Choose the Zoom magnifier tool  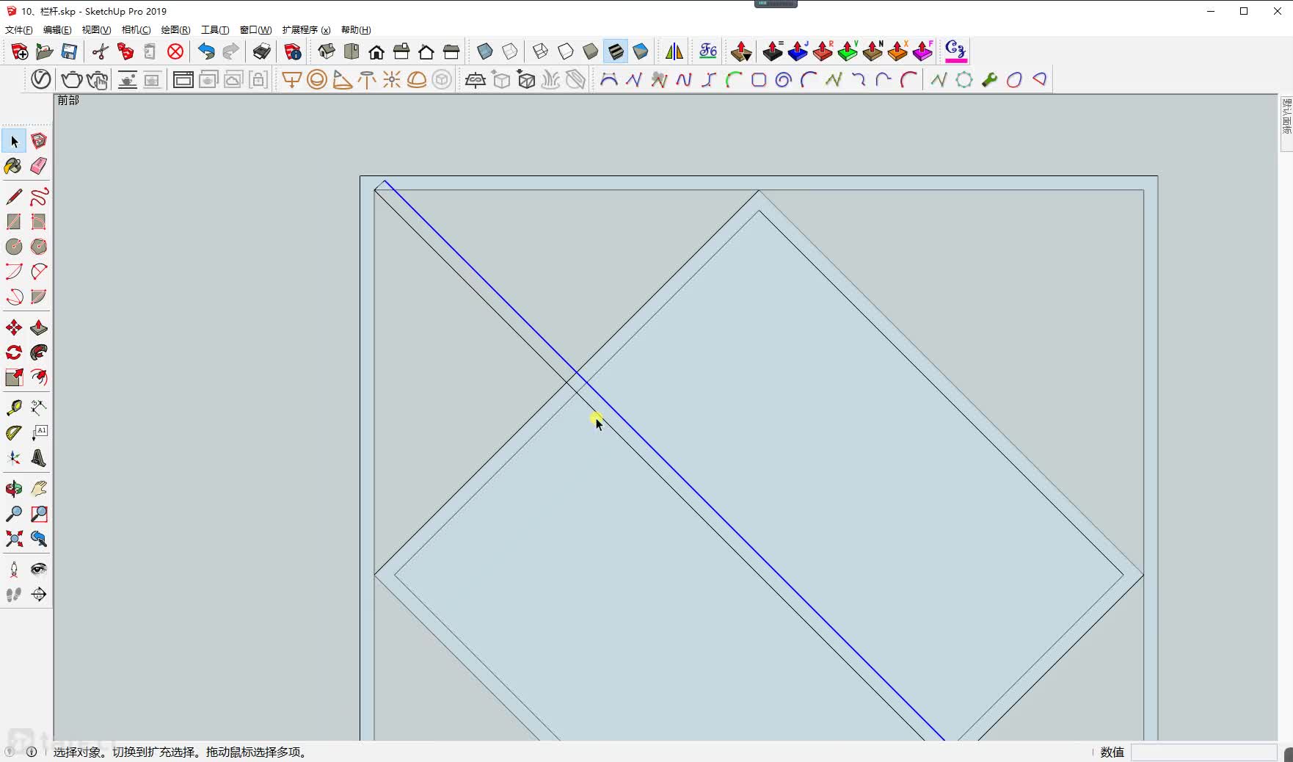pyautogui.click(x=14, y=514)
